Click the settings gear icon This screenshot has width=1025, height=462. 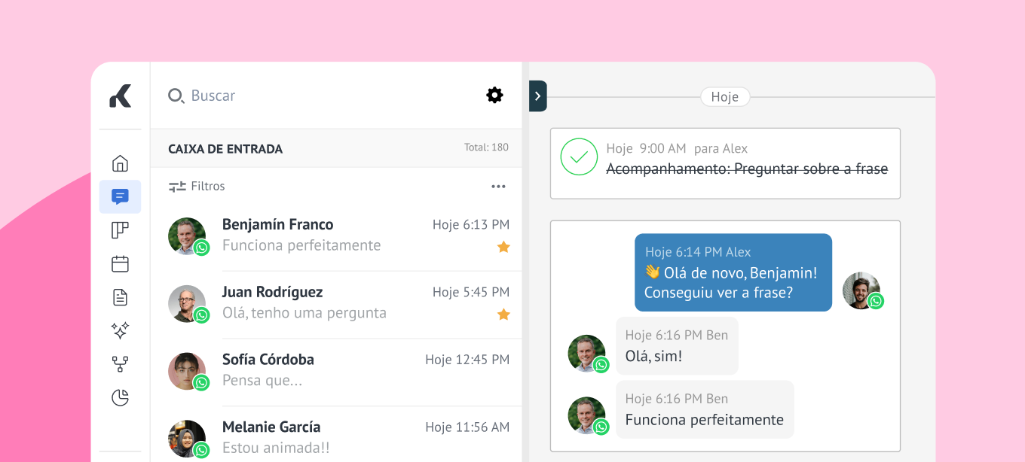point(494,96)
